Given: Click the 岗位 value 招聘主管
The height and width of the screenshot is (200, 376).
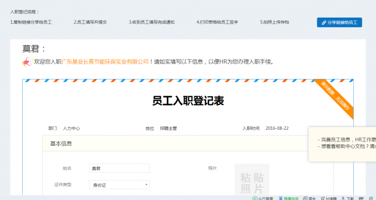Looking at the screenshot, I should point(168,128).
